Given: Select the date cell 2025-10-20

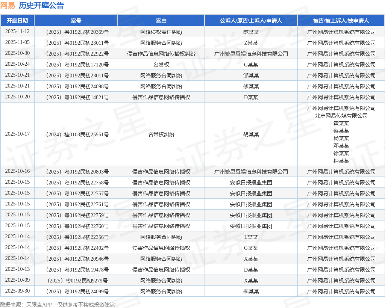Looking at the screenshot, I should (17, 97).
